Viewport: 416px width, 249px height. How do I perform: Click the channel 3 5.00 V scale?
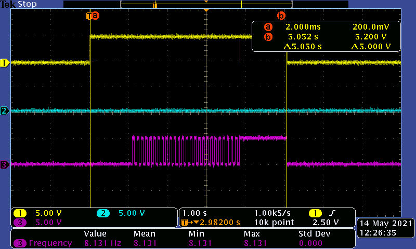[x=48, y=222]
